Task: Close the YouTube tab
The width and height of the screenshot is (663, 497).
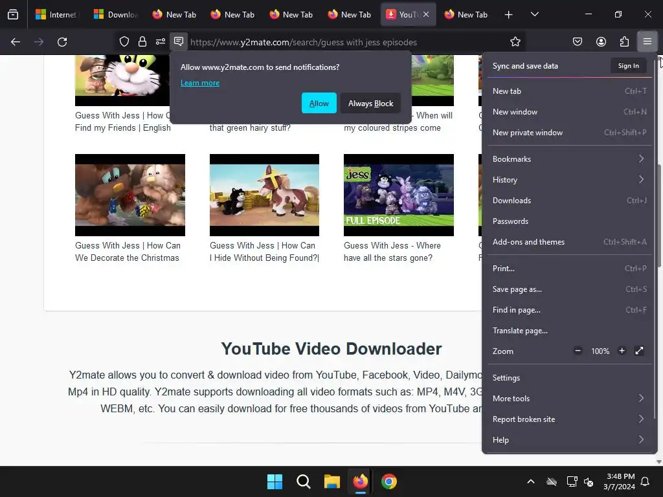Action: [426, 14]
